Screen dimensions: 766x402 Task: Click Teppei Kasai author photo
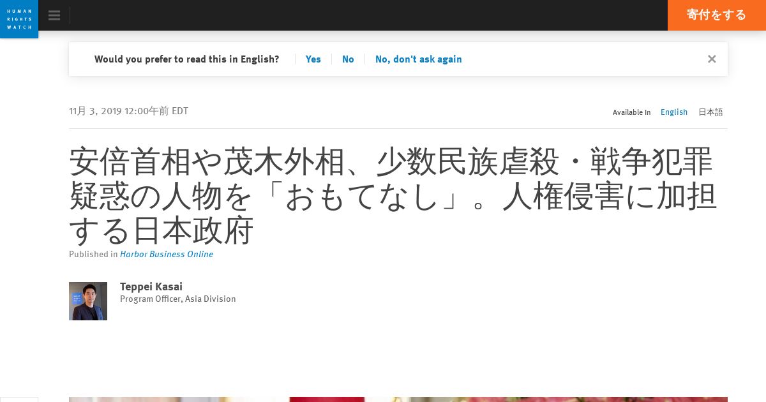[88, 301]
